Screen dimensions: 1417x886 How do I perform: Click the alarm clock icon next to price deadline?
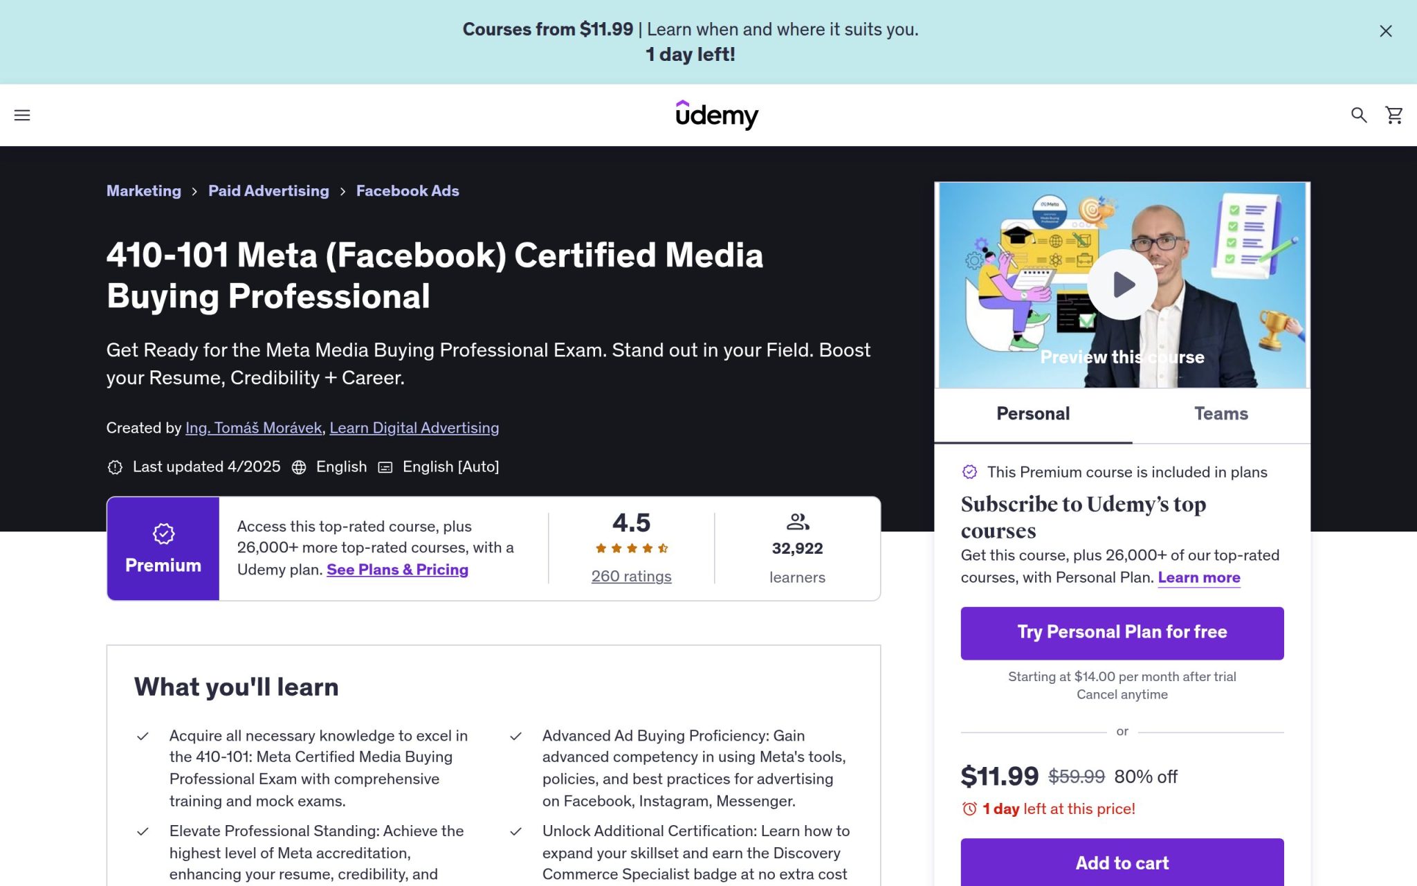[969, 808]
